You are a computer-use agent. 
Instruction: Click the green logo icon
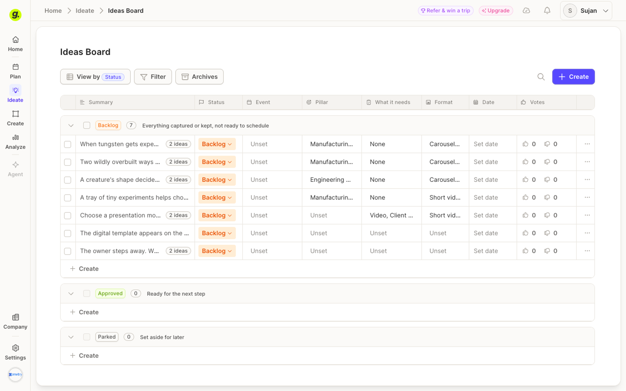15,15
